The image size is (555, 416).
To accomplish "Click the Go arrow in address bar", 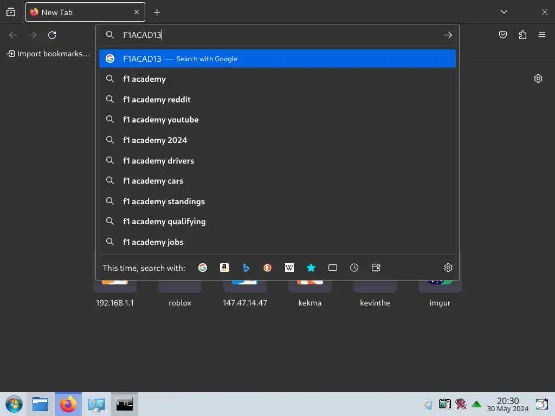I will pos(448,35).
